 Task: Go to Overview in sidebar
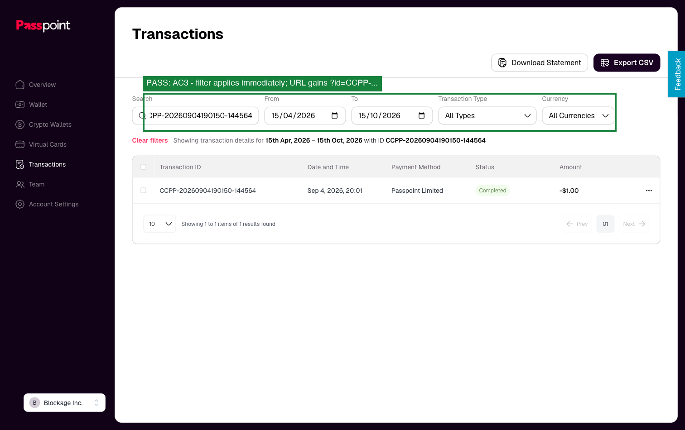[x=42, y=85]
